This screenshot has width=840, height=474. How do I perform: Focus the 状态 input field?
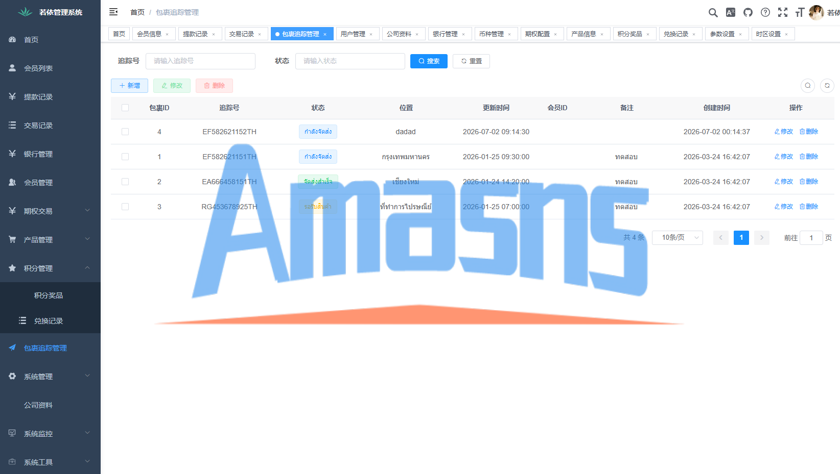coord(350,61)
